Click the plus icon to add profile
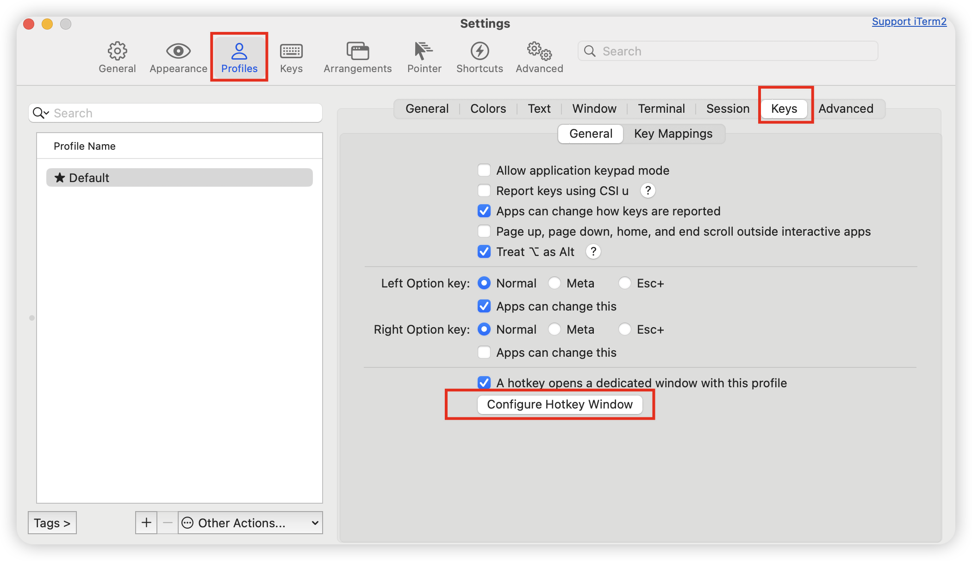The image size is (972, 561). pyautogui.click(x=146, y=523)
